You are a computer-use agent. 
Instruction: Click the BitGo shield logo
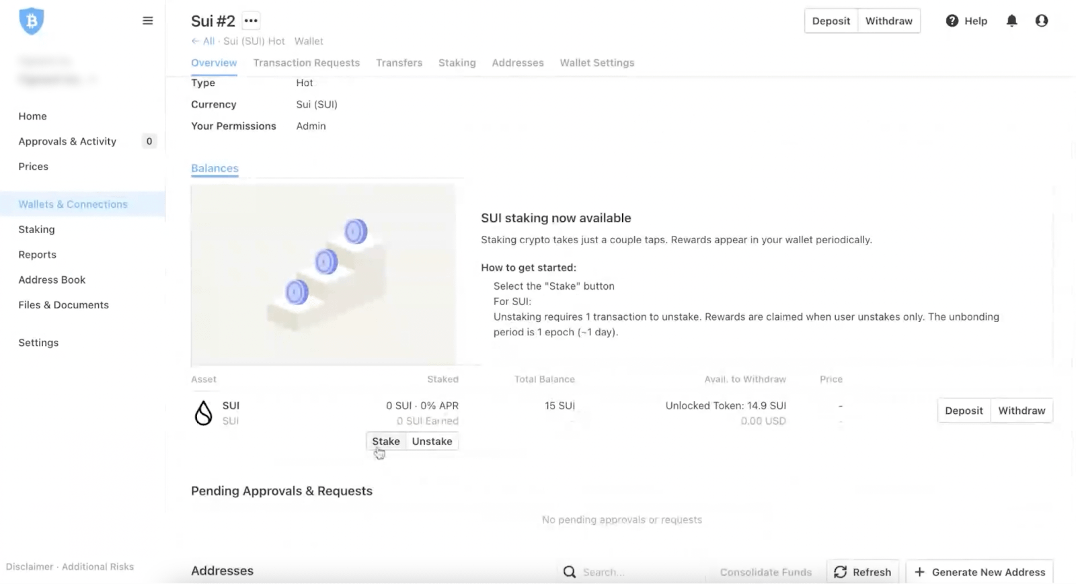[x=31, y=21]
